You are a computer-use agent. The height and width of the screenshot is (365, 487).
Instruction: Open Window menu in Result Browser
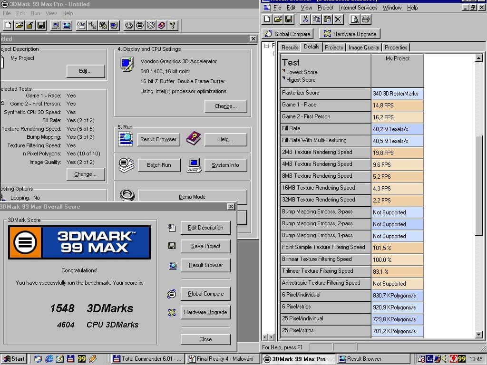(x=392, y=8)
